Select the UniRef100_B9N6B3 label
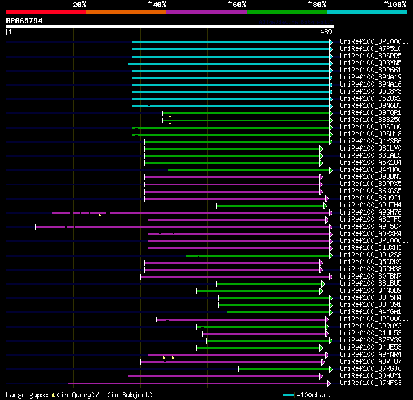Viewport: 413px width, 400px height. pos(370,106)
